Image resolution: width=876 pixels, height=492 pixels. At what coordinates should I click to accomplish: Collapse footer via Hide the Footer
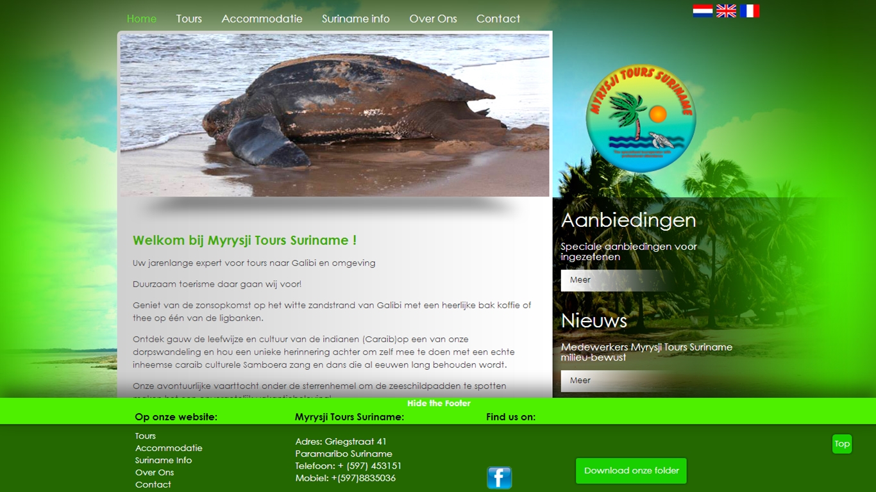tap(439, 404)
